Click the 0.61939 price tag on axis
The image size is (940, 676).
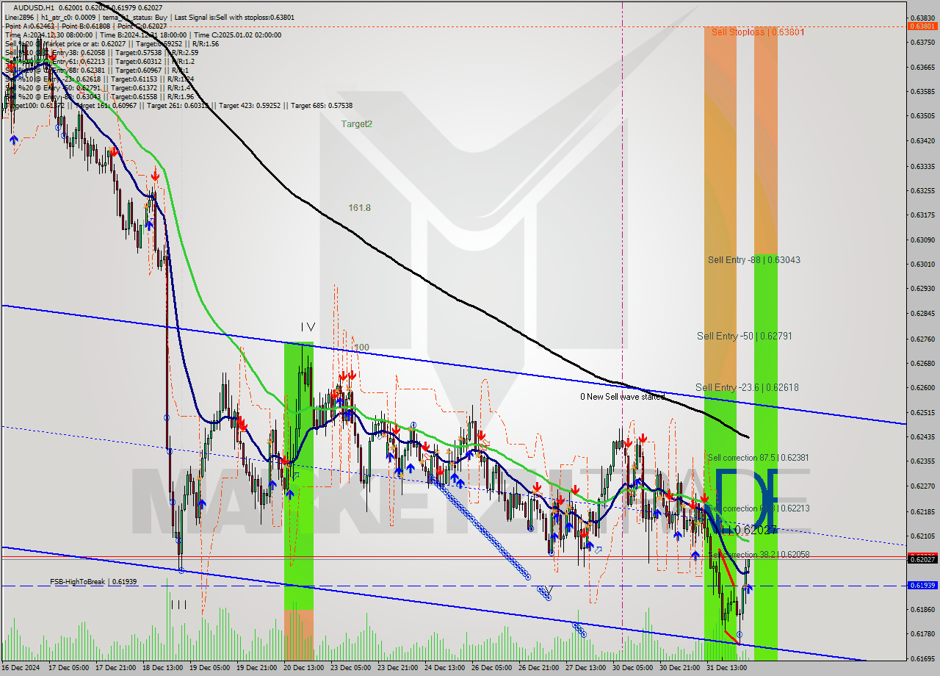923,586
